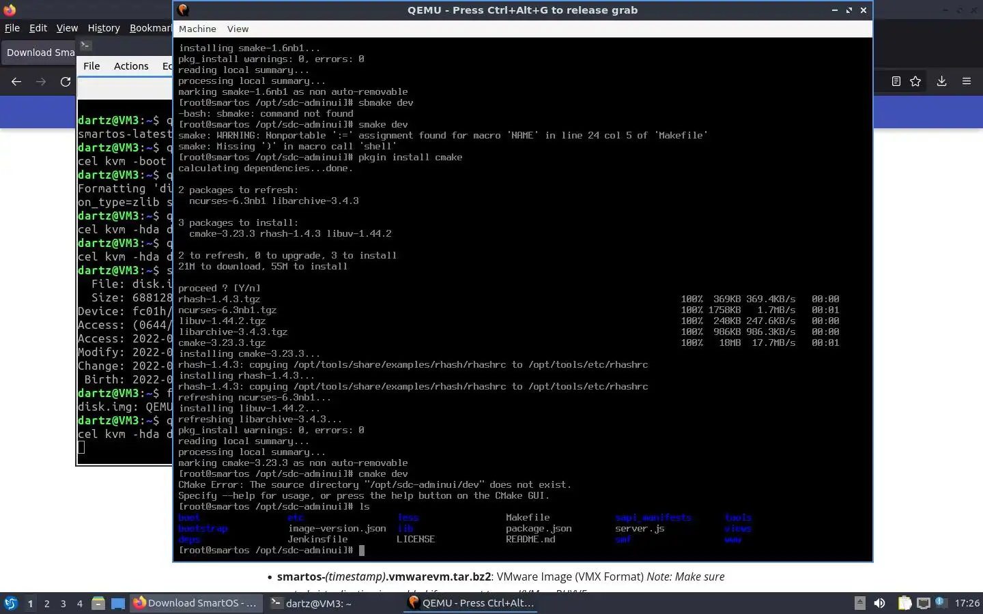Minimize the QEMU window
983x614 pixels.
(x=835, y=10)
